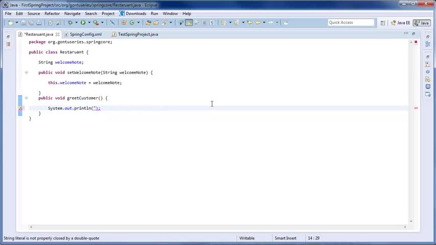
Task: Collapse the setWelcomeNote method fold marker
Action: pos(27,72)
